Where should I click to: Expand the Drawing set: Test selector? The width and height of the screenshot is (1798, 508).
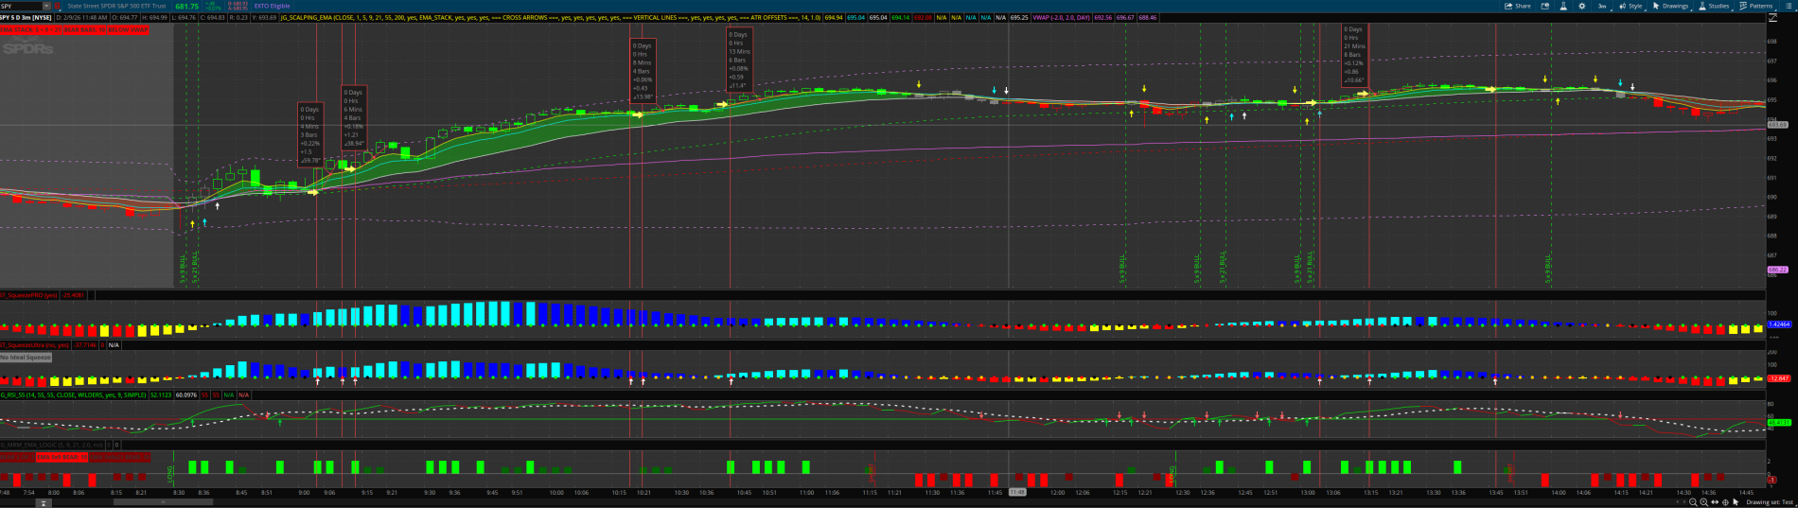(1768, 502)
